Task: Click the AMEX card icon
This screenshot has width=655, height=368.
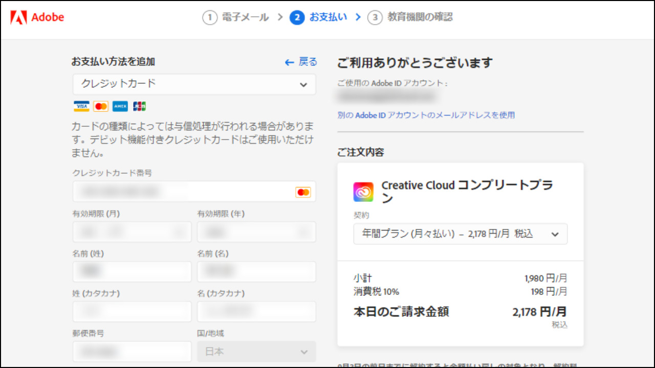Action: (x=120, y=106)
